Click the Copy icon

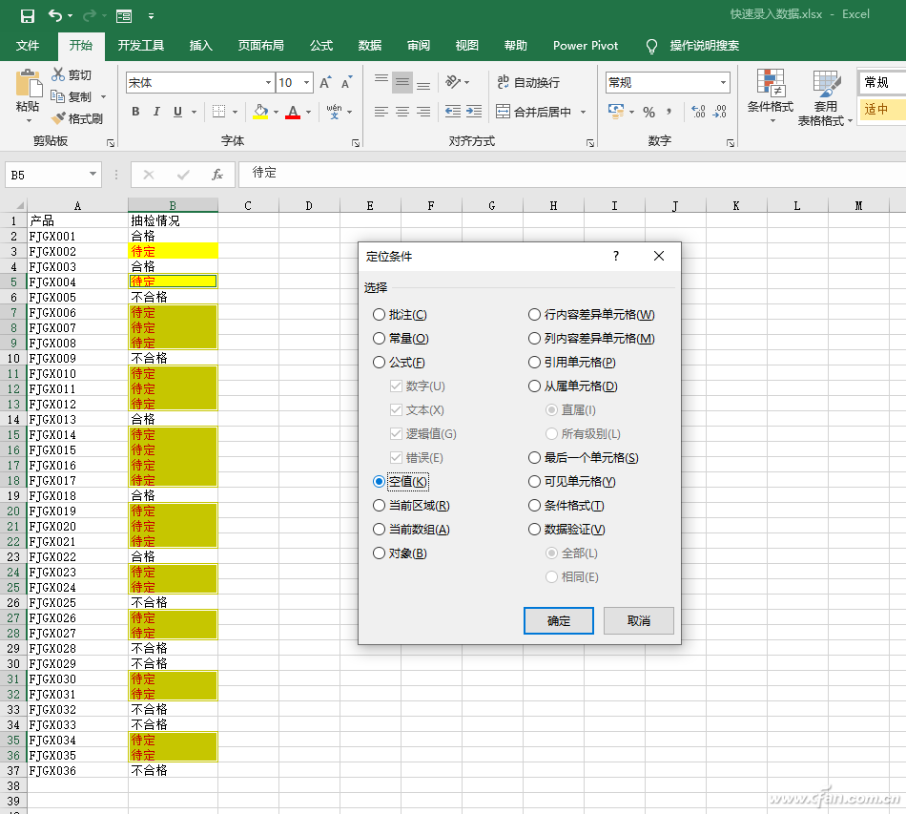point(58,96)
